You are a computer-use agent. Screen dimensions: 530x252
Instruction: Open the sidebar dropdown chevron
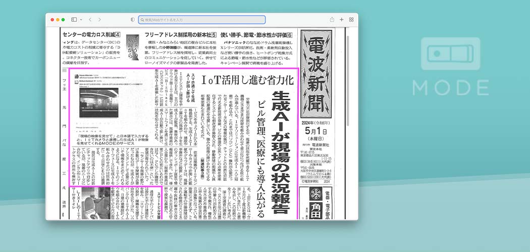coord(80,20)
